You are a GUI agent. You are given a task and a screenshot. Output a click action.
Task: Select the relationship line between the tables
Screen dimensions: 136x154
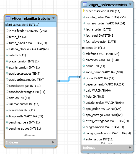pos(69,79)
